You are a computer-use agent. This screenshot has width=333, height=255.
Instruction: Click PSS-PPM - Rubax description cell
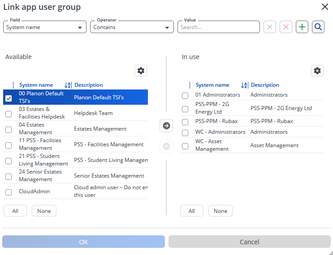point(272,121)
